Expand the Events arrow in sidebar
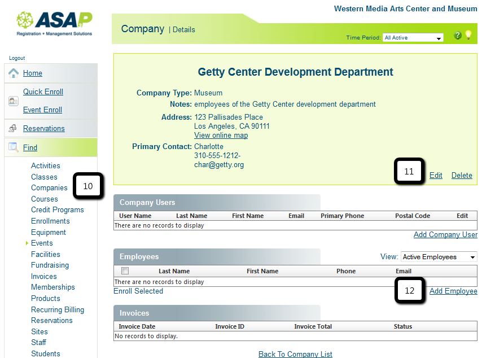 click(x=27, y=243)
